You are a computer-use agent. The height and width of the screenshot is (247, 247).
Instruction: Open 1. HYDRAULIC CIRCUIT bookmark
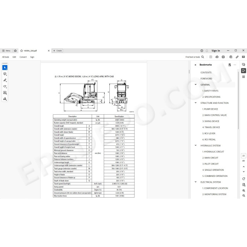(x=213, y=152)
